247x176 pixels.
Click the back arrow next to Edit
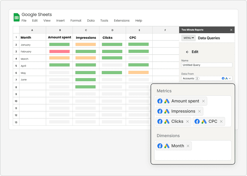187,52
